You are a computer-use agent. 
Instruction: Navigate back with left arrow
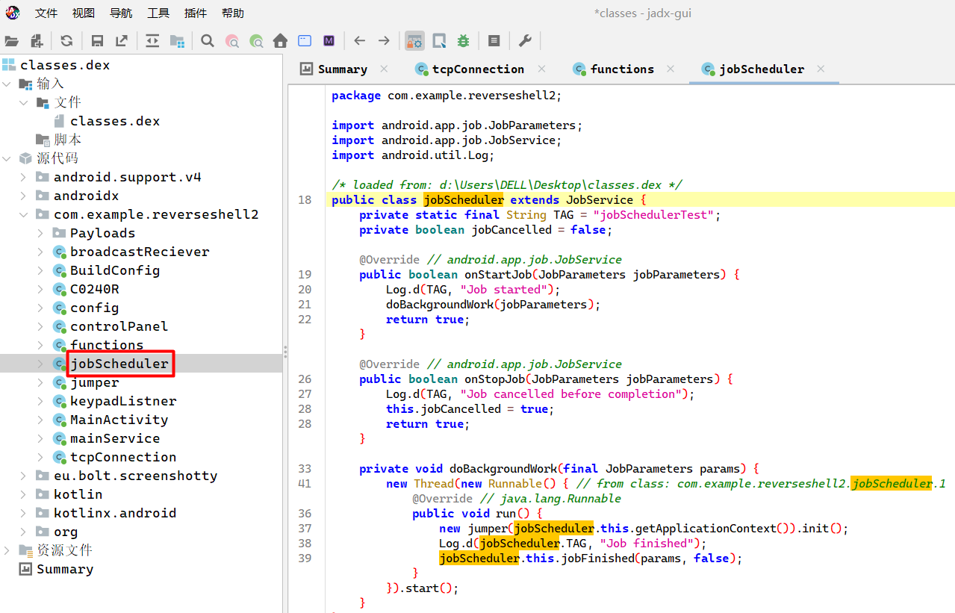pyautogui.click(x=360, y=41)
